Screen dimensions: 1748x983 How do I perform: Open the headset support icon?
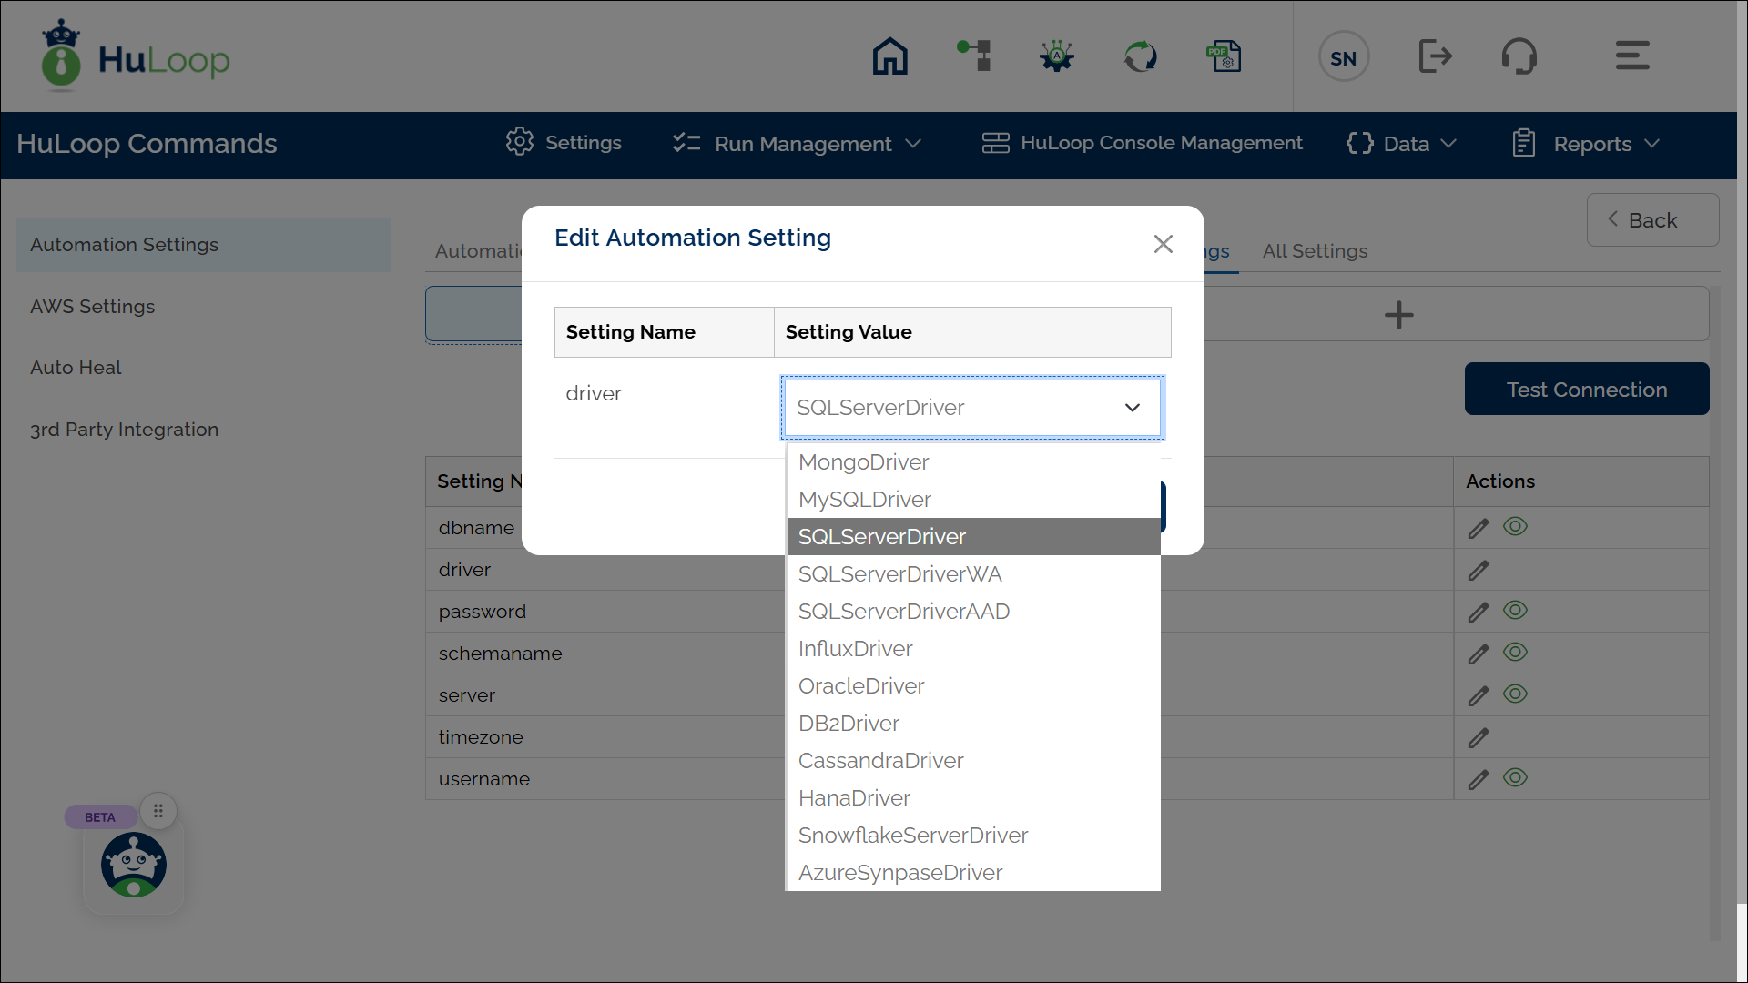tap(1519, 56)
